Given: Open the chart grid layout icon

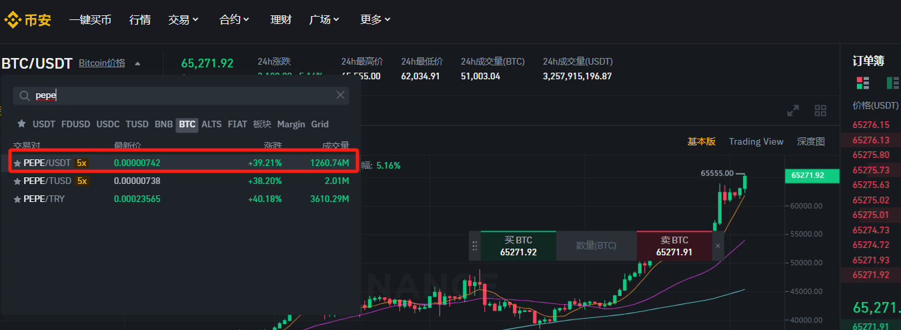Looking at the screenshot, I should (x=821, y=111).
